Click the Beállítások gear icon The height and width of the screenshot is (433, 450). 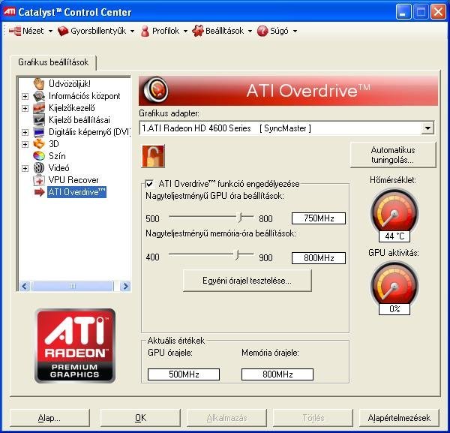point(198,31)
